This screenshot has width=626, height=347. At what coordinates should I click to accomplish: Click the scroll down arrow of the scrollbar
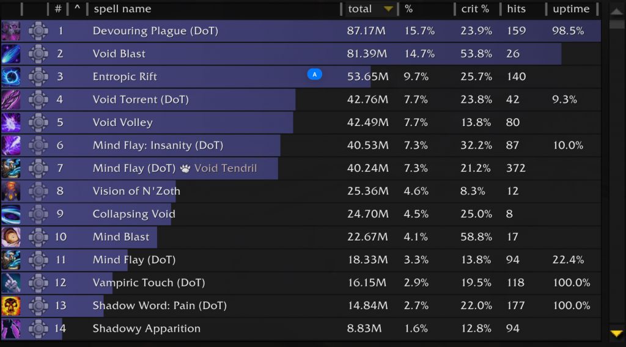(616, 334)
